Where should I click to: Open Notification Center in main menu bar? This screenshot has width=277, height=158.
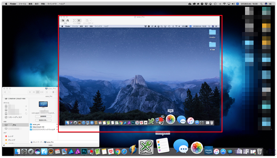[271, 4]
